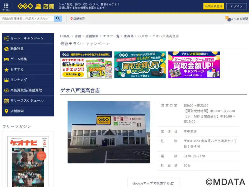This screenshot has width=249, height=187.
Task: Click the business hours 朝9:00～夜23:00
Action: [x=196, y=106]
